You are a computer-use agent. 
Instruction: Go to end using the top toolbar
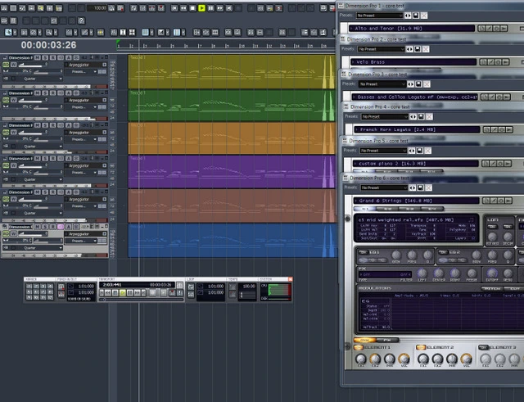[x=229, y=8]
